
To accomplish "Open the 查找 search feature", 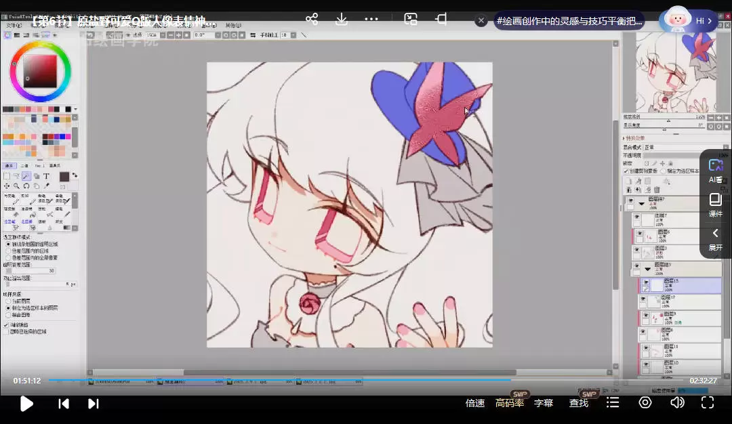I will pos(578,403).
